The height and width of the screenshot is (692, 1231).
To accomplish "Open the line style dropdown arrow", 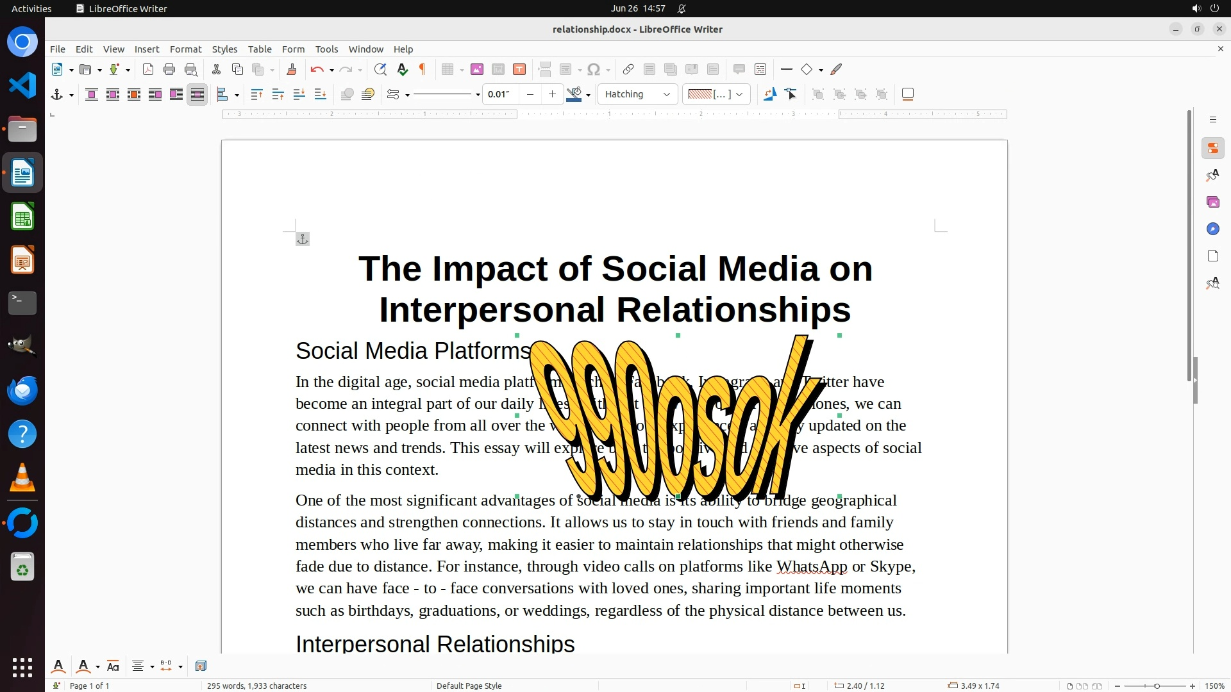I will pyautogui.click(x=478, y=95).
